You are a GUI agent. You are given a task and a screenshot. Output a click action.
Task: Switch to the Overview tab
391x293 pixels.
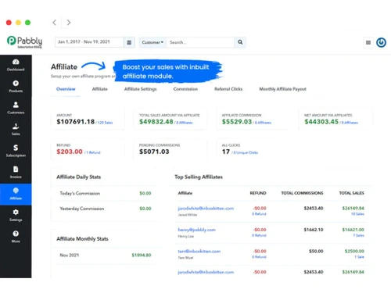(x=66, y=89)
